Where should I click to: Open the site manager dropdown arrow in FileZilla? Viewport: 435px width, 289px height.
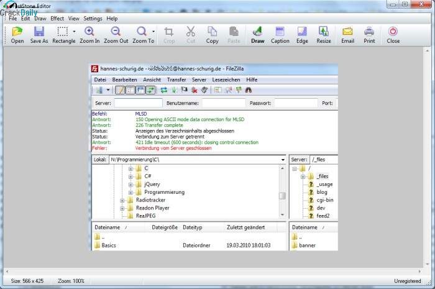click(108, 90)
